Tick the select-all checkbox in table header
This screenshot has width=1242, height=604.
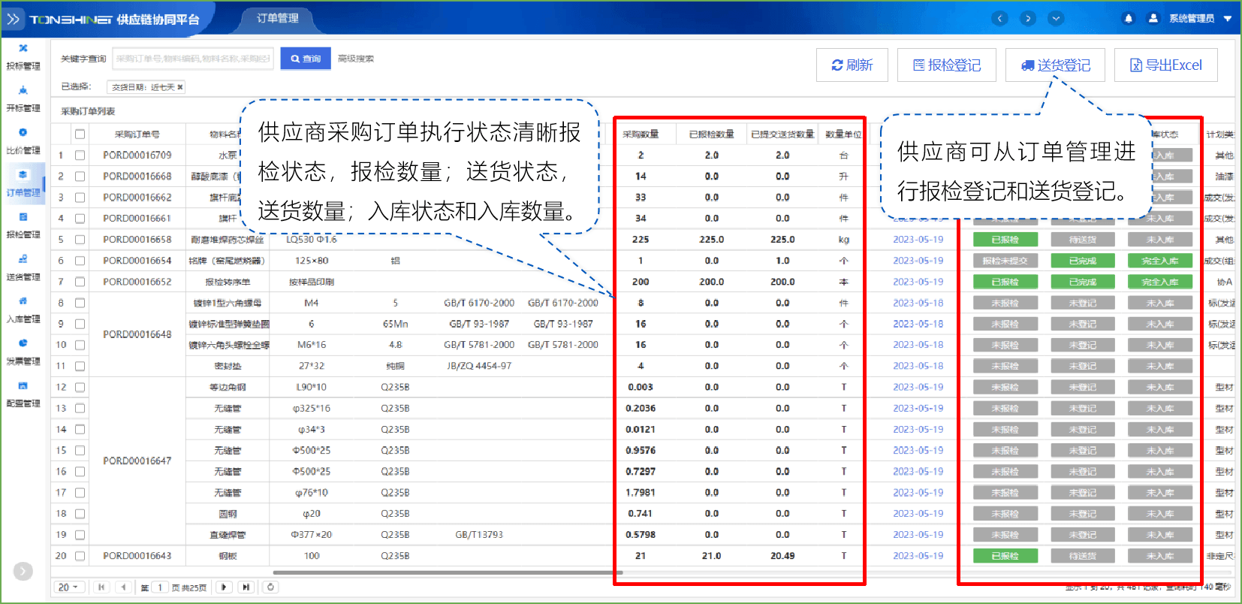[80, 134]
